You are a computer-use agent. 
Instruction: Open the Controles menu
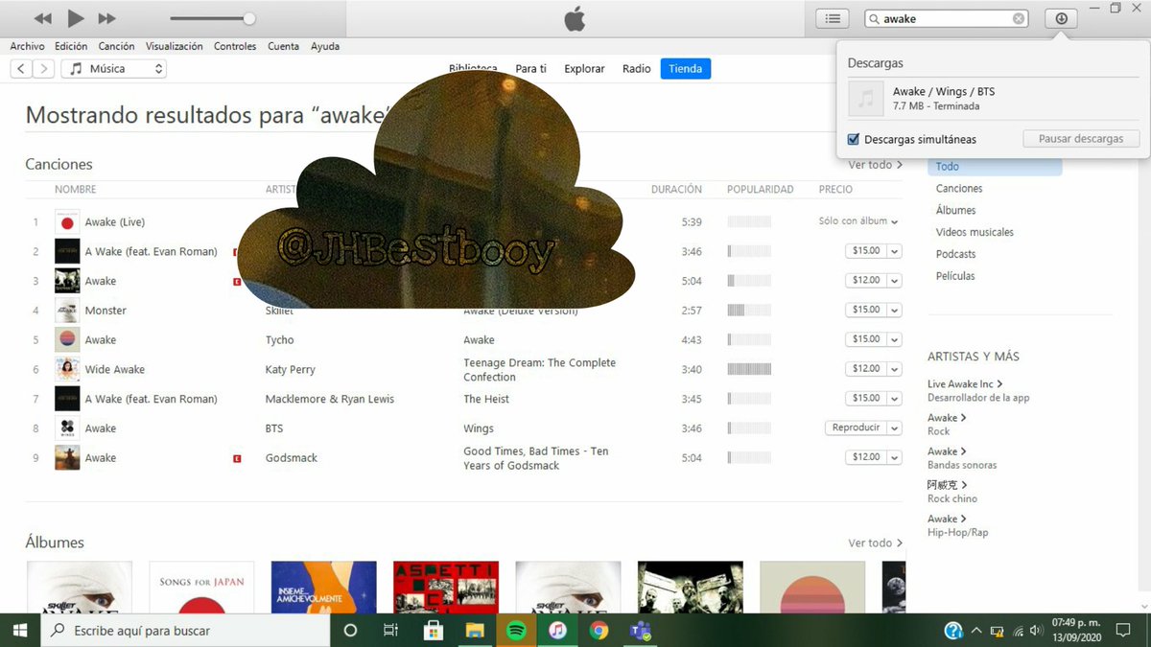(235, 46)
